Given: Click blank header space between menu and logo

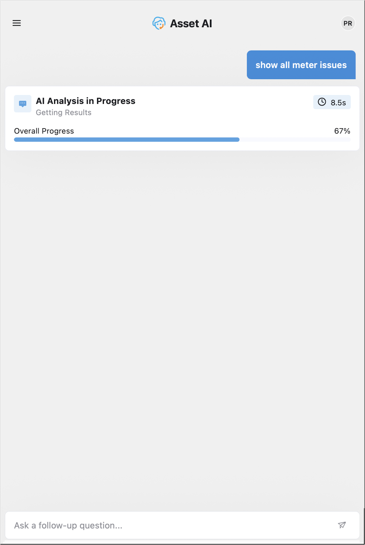Looking at the screenshot, I should [85, 23].
